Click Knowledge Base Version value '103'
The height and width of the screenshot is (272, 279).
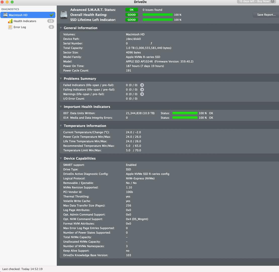coord(129,255)
